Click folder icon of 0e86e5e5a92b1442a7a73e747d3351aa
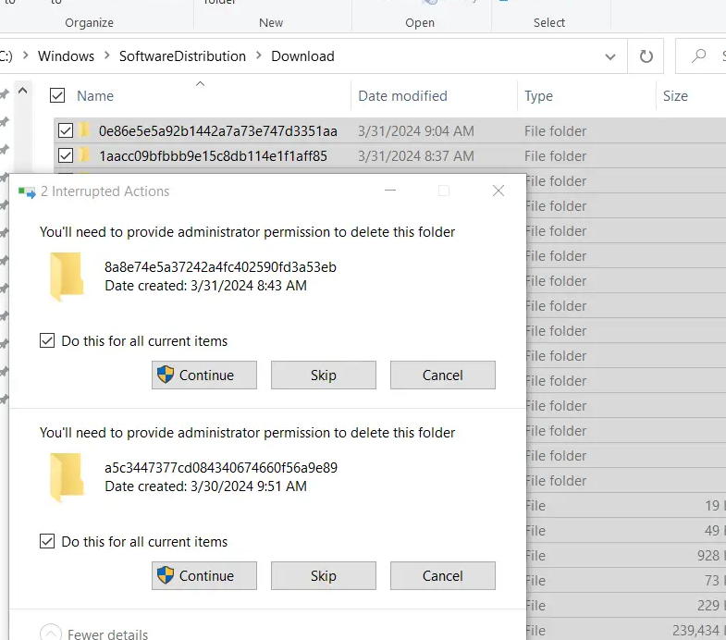The height and width of the screenshot is (640, 726). (x=84, y=130)
